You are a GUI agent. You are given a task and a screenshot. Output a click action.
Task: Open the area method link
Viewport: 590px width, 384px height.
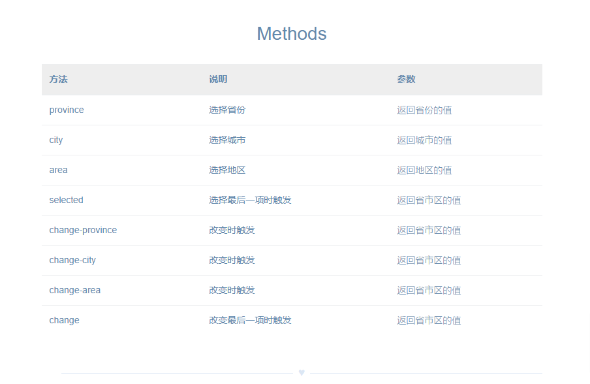[58, 170]
